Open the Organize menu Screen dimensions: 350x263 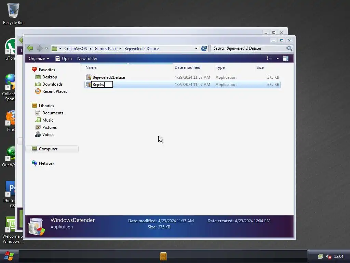[x=39, y=59]
